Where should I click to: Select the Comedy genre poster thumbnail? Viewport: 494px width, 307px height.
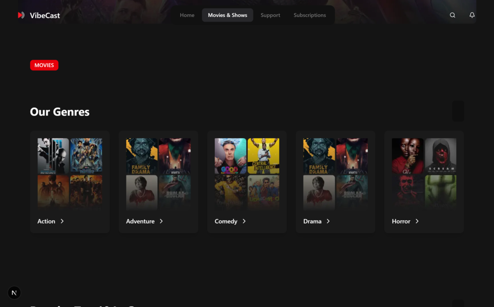tap(247, 173)
